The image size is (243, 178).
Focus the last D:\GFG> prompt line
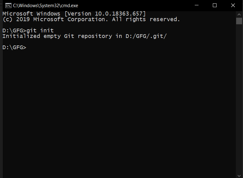point(14,48)
